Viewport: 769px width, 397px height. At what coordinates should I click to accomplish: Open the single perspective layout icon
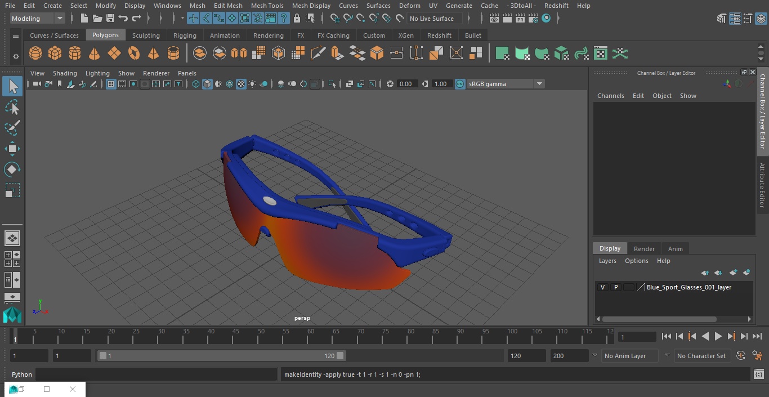tap(12, 238)
